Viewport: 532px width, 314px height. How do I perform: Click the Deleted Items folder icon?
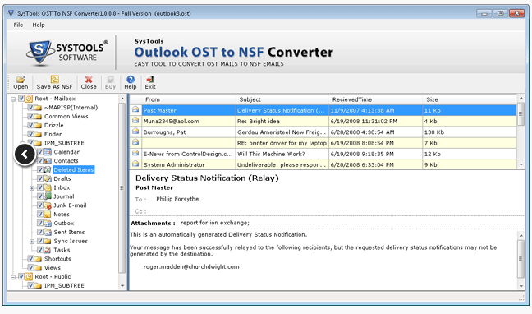(48, 169)
